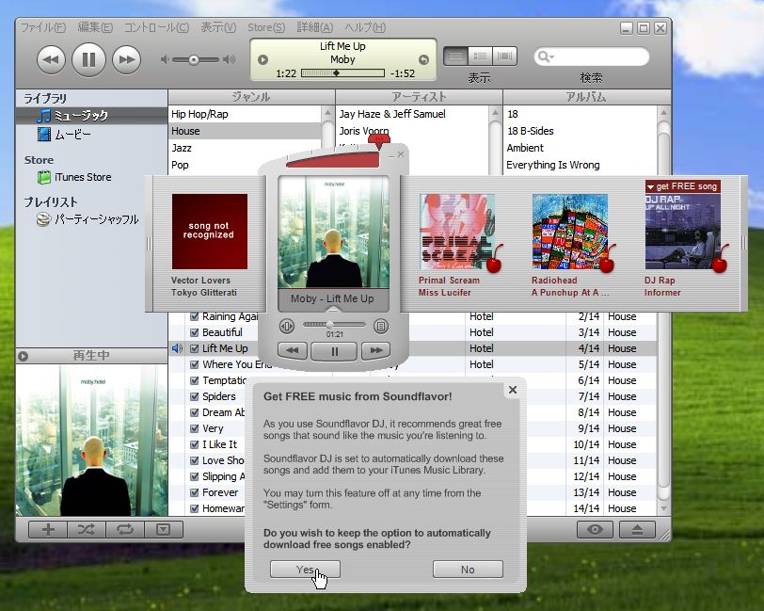The height and width of the screenshot is (611, 764).
Task: Open the search magnifier dropdown
Action: 546,57
